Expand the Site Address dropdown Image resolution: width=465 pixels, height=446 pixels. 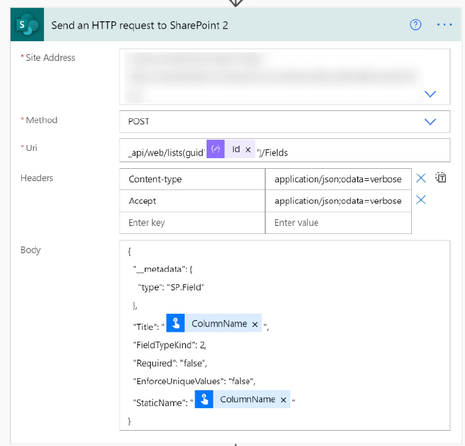click(430, 94)
